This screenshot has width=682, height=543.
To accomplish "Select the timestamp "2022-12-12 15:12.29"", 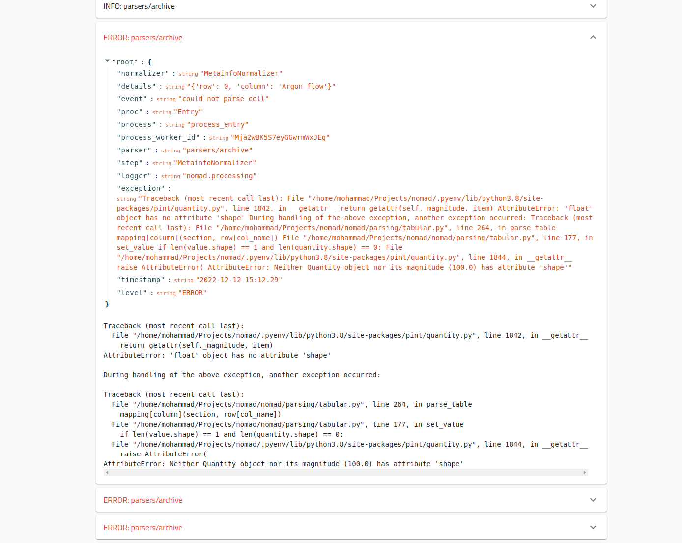I will click(x=239, y=280).
